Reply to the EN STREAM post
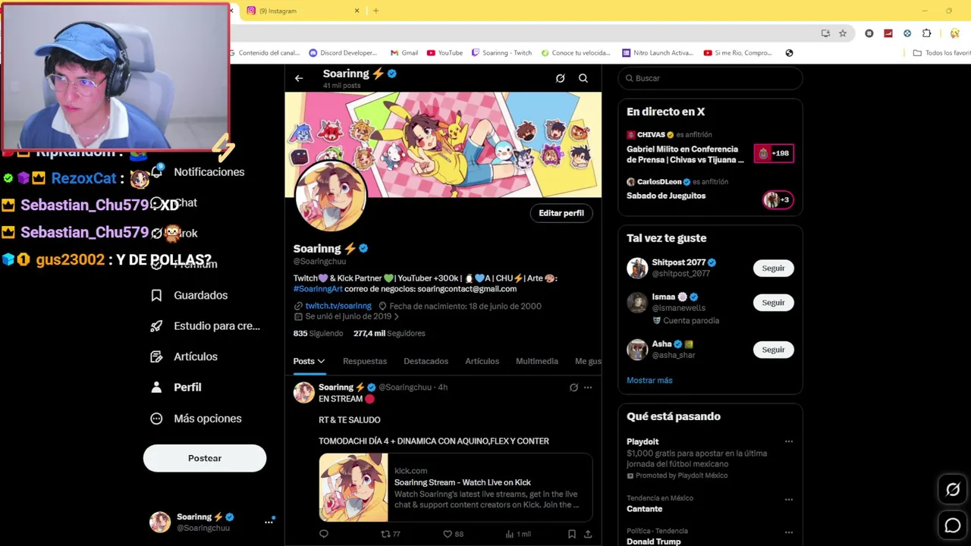Viewport: 971px width, 546px height. point(324,534)
